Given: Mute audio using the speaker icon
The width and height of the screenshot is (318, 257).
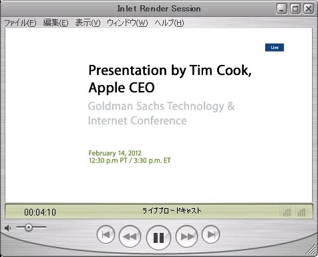Looking at the screenshot, I should [x=7, y=228].
